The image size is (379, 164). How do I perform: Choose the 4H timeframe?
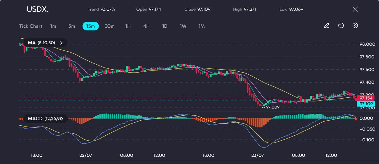pos(146,26)
